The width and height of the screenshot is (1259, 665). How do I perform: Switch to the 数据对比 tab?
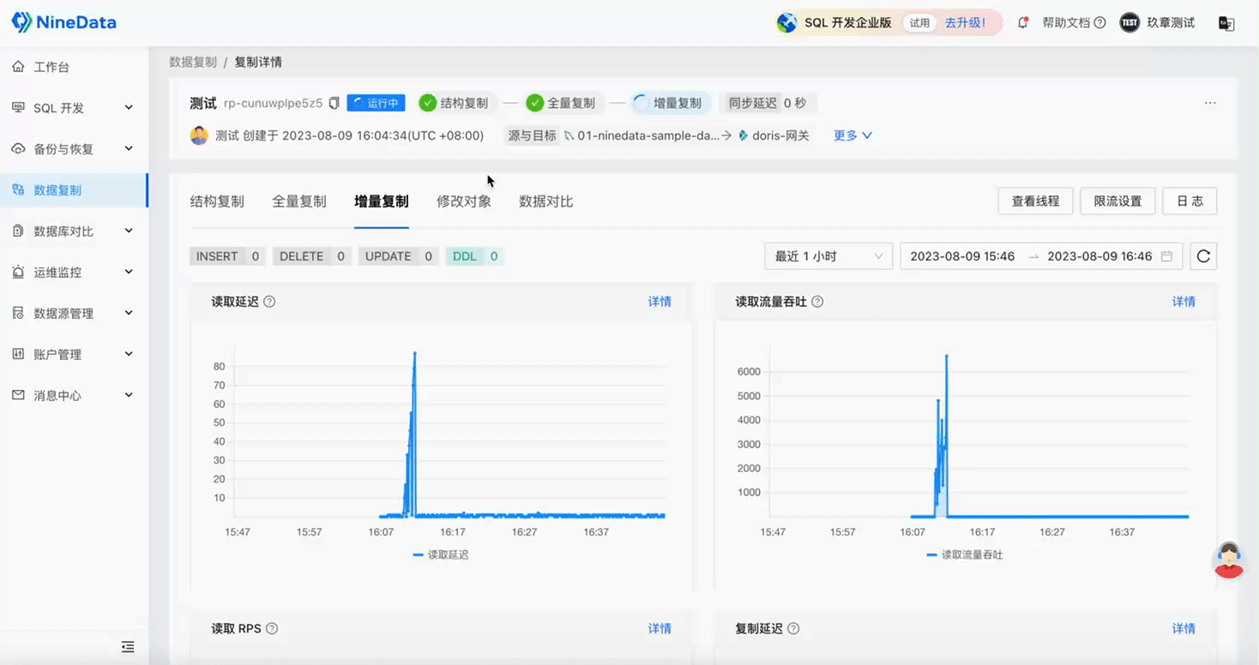coord(545,201)
